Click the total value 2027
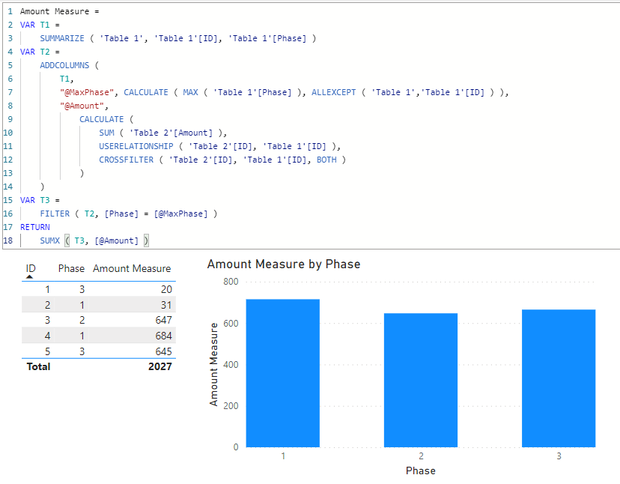Viewport: 620px width, 484px height. click(x=159, y=366)
